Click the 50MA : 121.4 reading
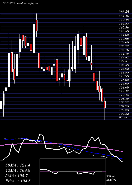 point(18,165)
